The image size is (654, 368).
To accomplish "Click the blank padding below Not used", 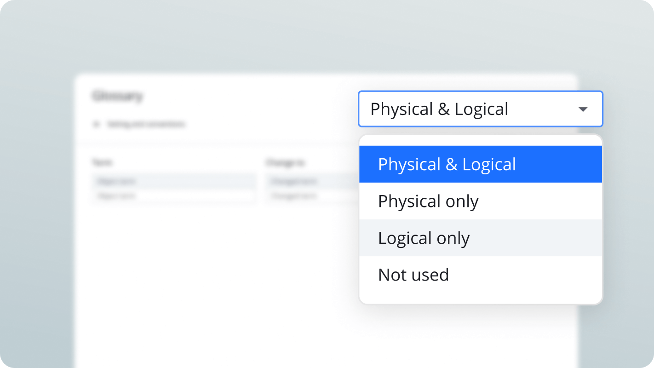I will [480, 298].
